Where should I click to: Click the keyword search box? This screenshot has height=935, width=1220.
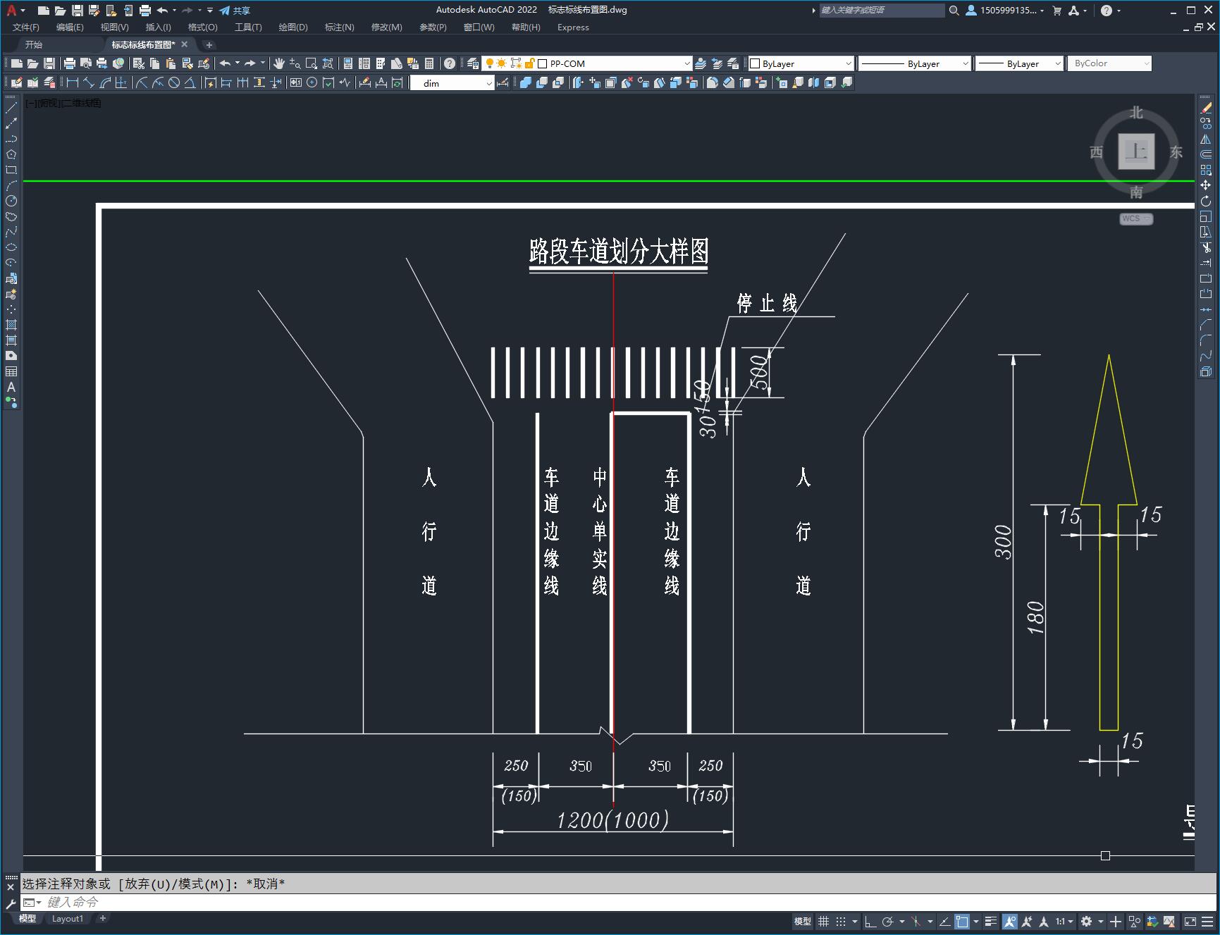click(881, 11)
